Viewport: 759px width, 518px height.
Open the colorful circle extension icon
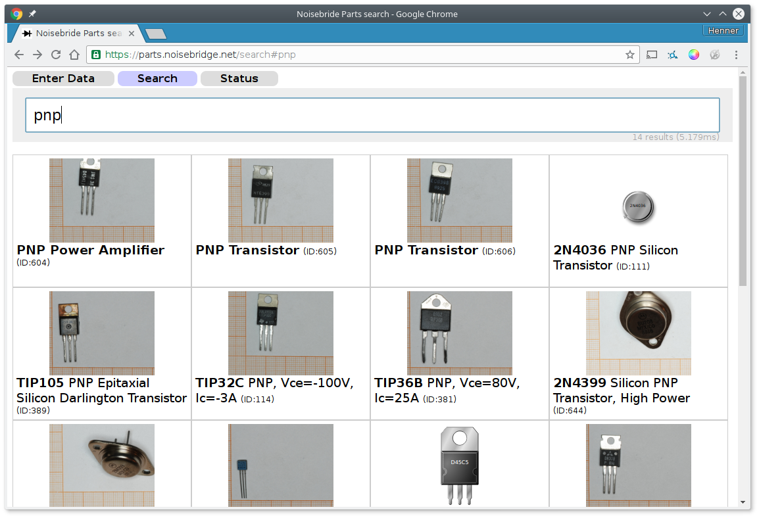[694, 55]
